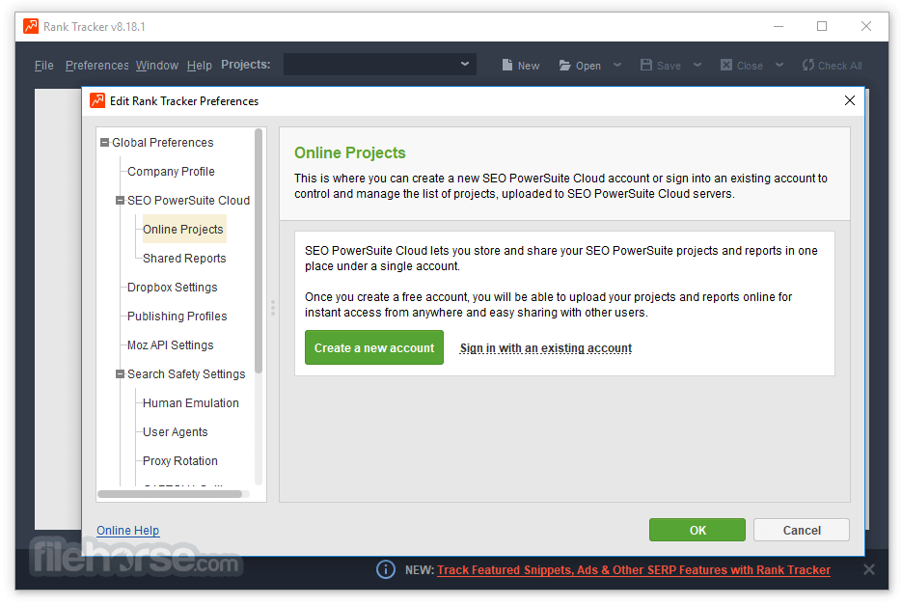Click the tree panel horizontal scrollbar
902x606 pixels.
[x=170, y=494]
